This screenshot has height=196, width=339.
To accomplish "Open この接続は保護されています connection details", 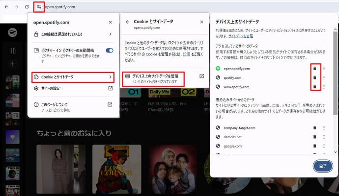I will click(73, 34).
